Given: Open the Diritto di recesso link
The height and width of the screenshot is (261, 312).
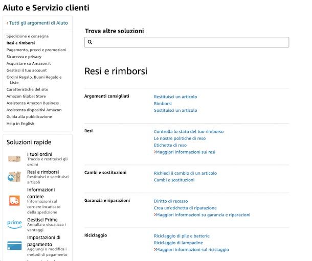Looking at the screenshot, I should 171,201.
